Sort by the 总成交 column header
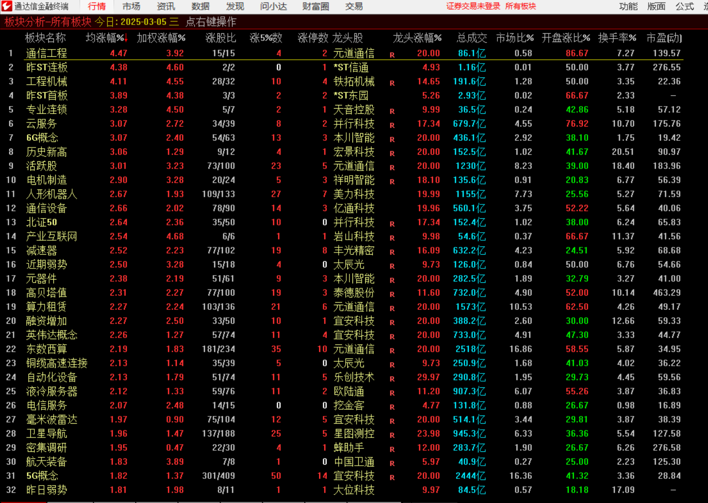This screenshot has width=708, height=503. click(x=472, y=38)
